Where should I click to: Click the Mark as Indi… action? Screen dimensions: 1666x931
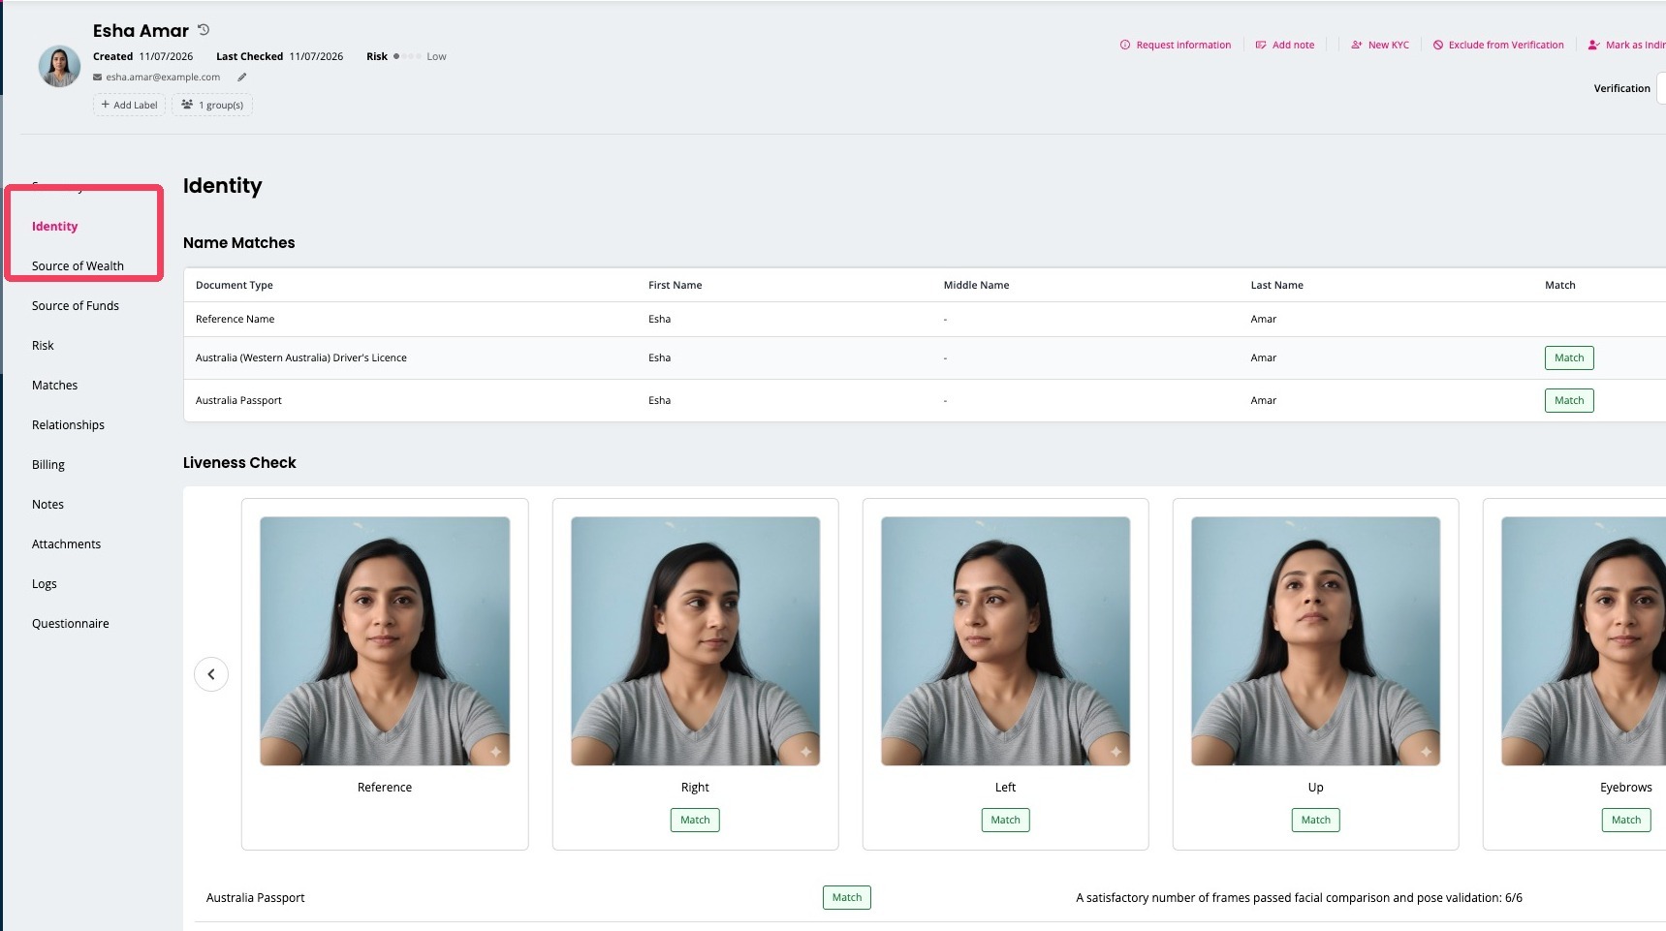[x=1626, y=45]
